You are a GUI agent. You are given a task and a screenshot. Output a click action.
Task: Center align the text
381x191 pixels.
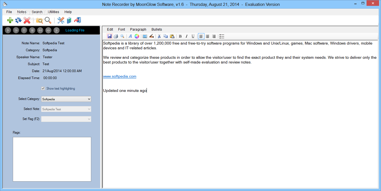click(207, 36)
